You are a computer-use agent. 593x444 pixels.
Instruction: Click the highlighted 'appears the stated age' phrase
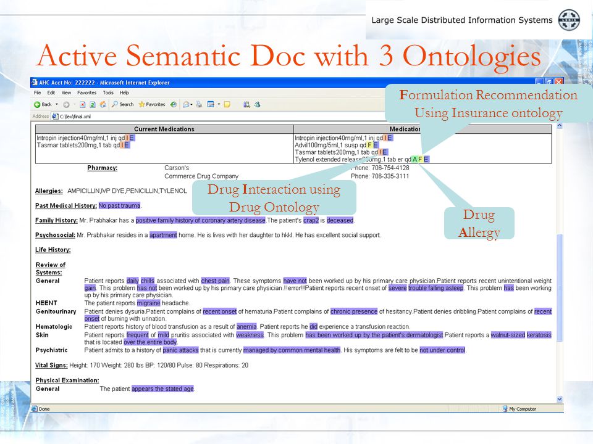point(162,388)
